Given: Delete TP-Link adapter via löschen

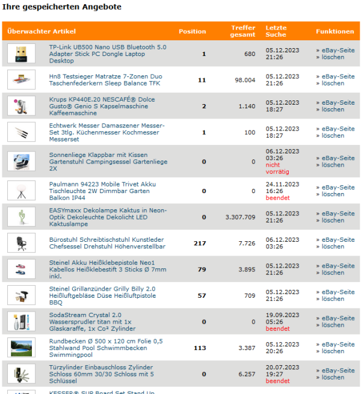Looking at the screenshot, I should 333,57.
